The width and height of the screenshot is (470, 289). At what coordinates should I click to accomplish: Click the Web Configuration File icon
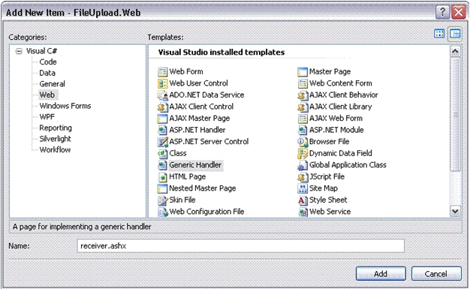(x=162, y=212)
